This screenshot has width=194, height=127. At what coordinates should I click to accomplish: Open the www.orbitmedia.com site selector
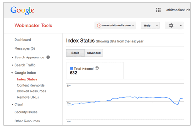[115, 26]
